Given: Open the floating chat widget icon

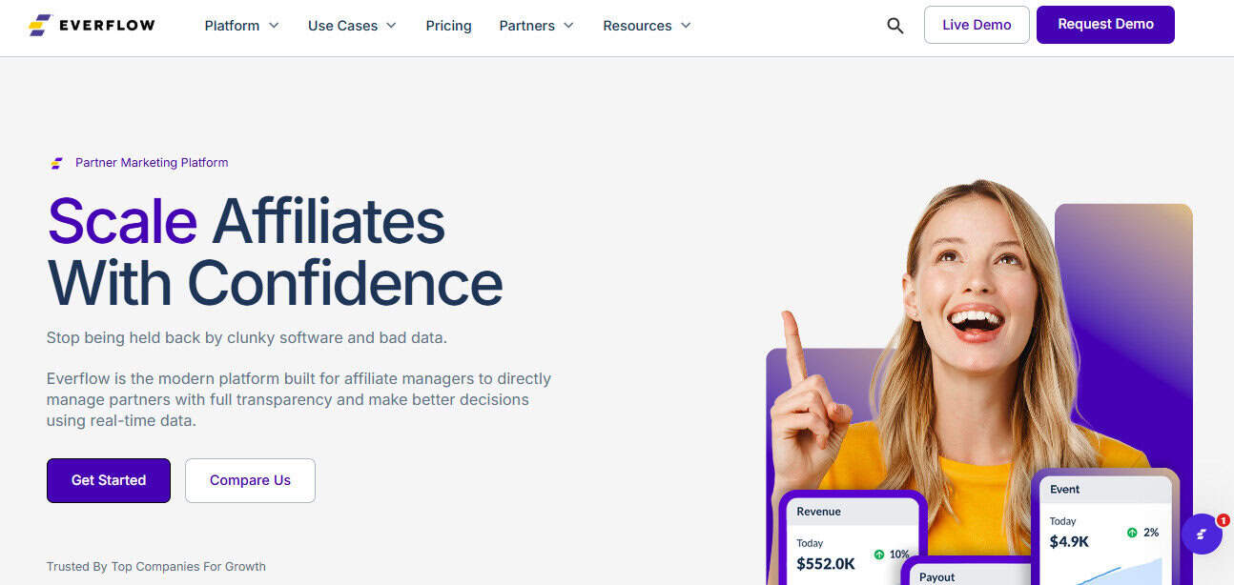Looking at the screenshot, I should click(x=1201, y=534).
